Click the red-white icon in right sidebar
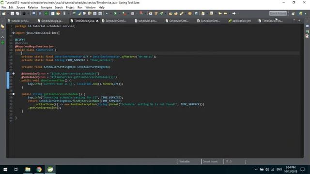310x174 pixels. pyautogui.click(x=307, y=36)
